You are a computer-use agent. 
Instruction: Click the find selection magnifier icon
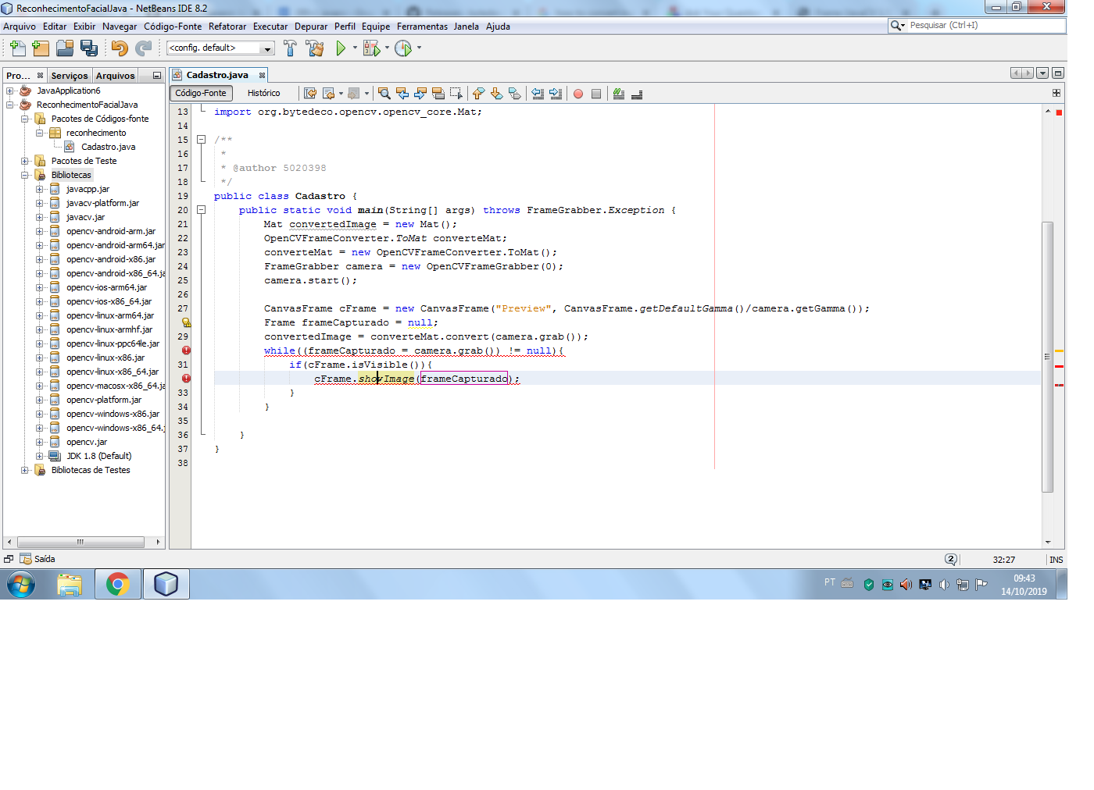tap(384, 94)
